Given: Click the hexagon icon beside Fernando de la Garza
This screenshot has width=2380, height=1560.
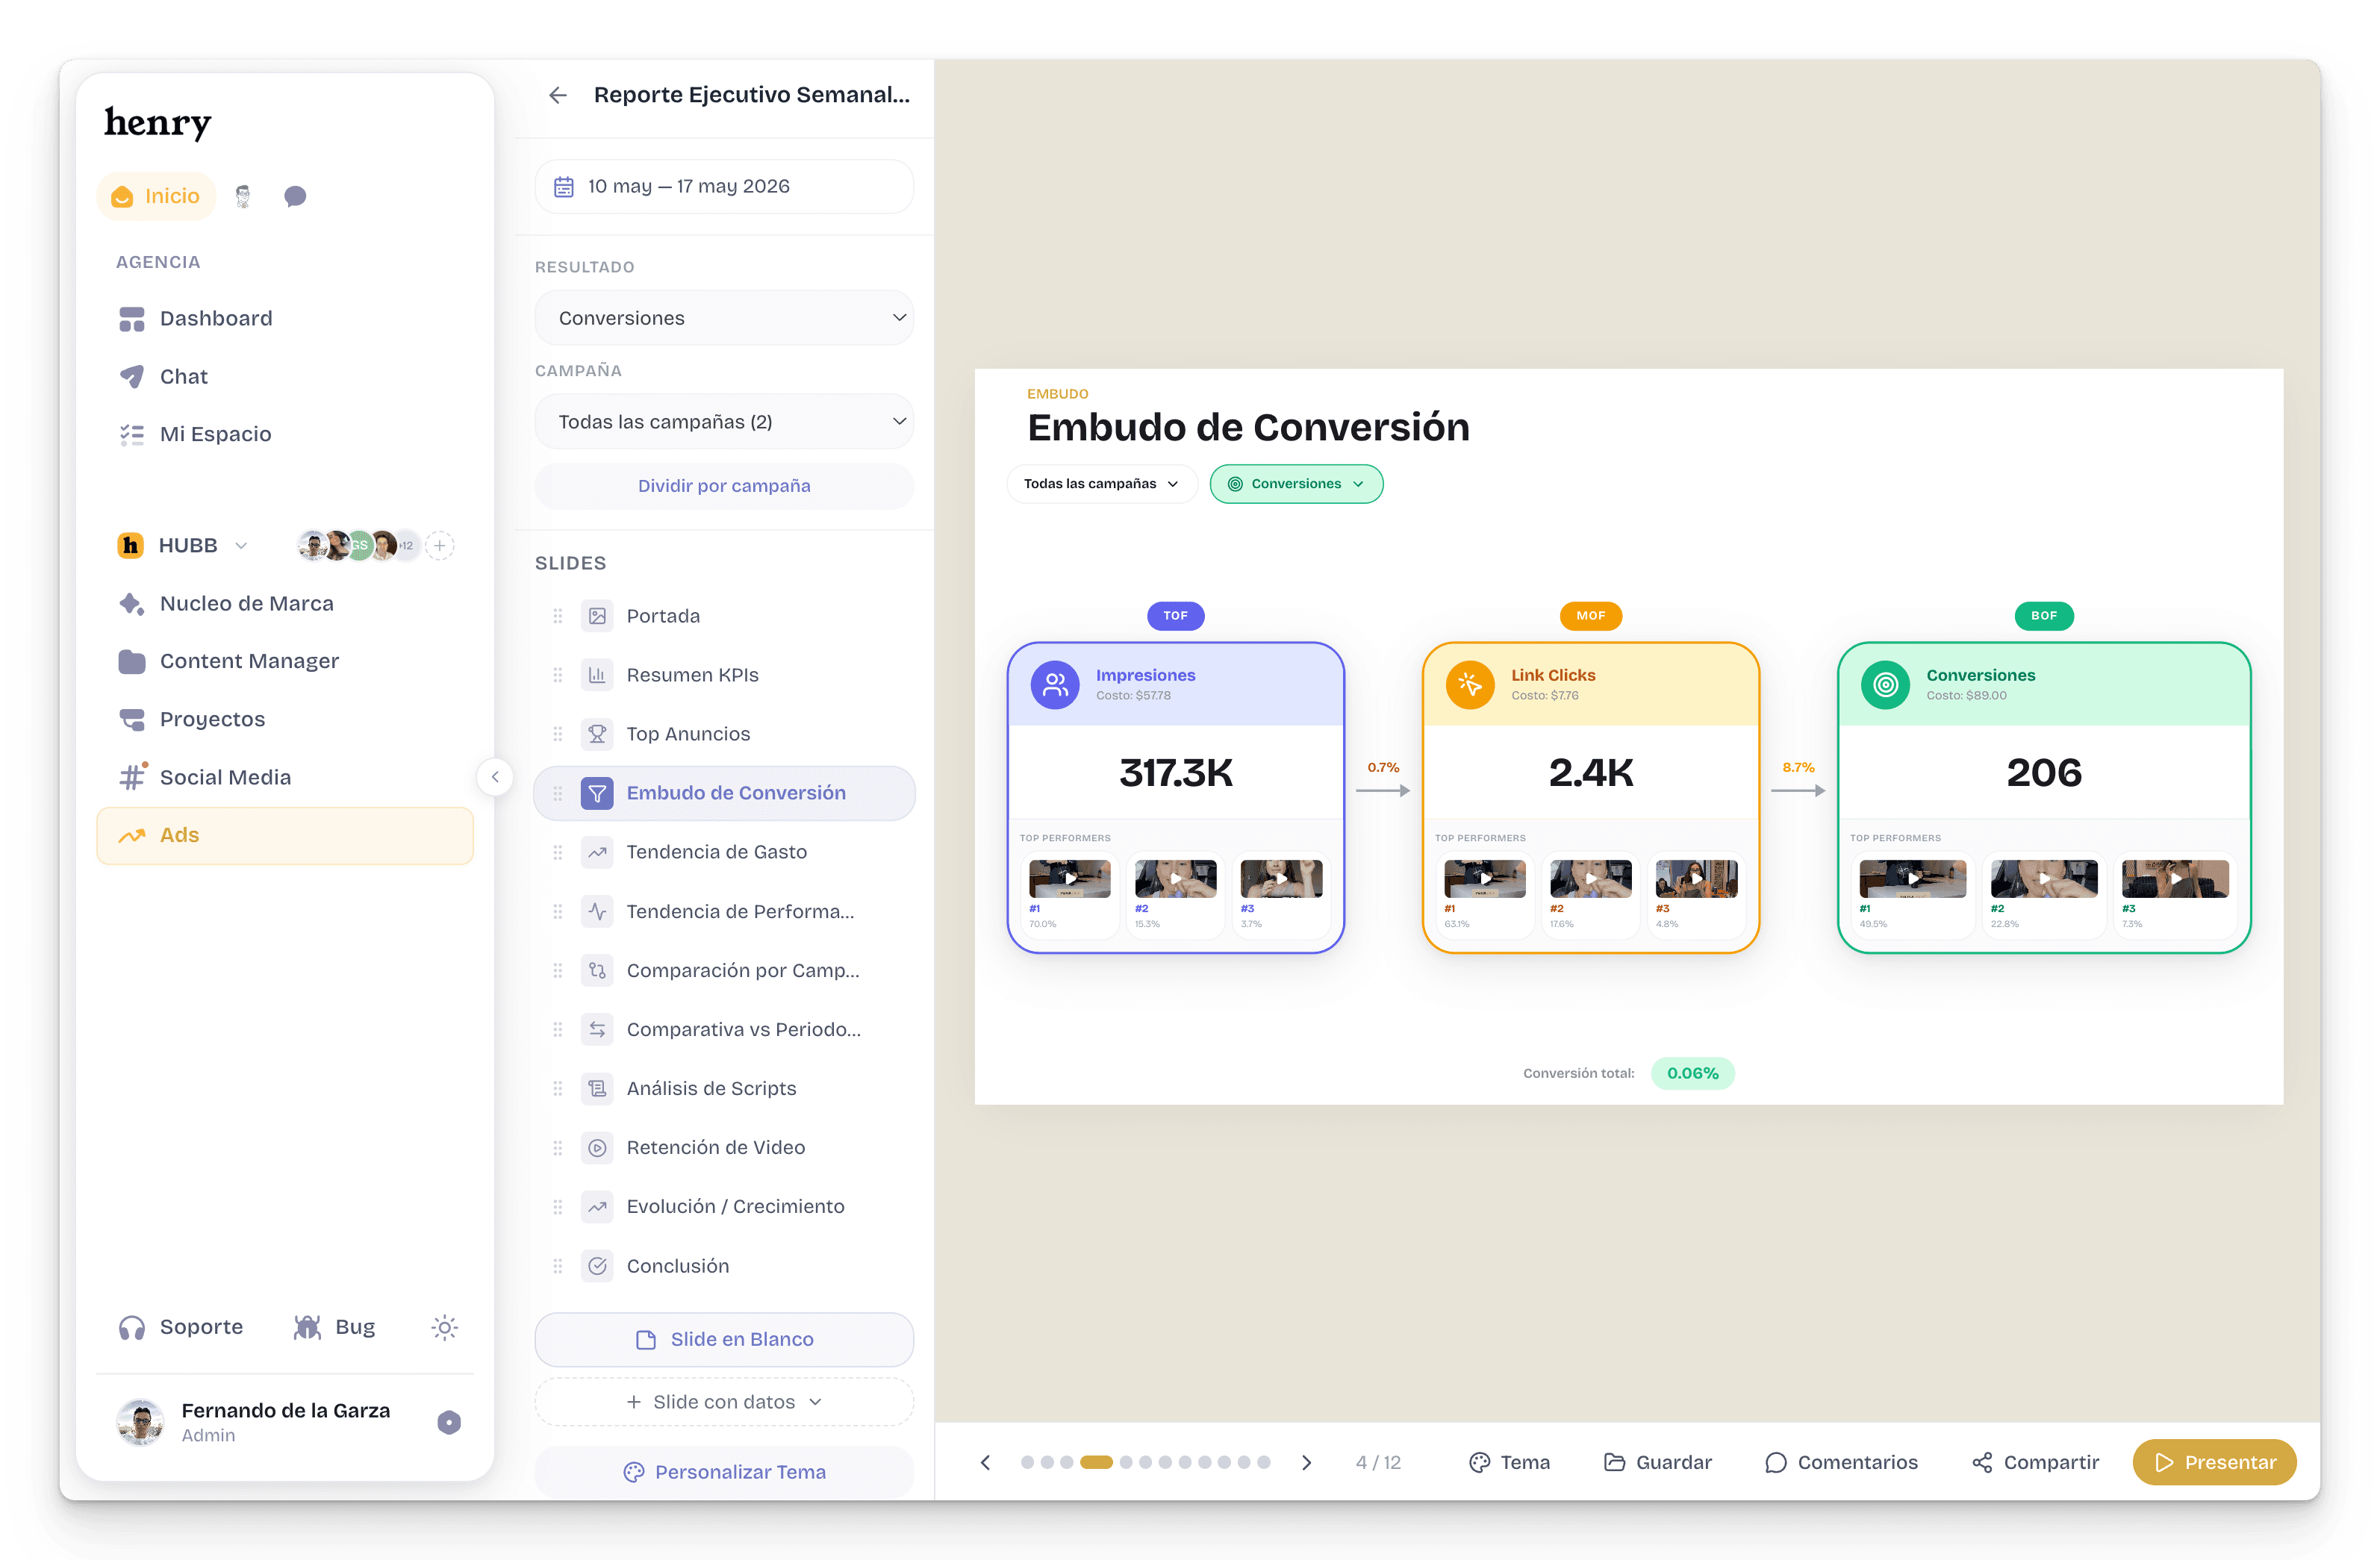Looking at the screenshot, I should (449, 1422).
